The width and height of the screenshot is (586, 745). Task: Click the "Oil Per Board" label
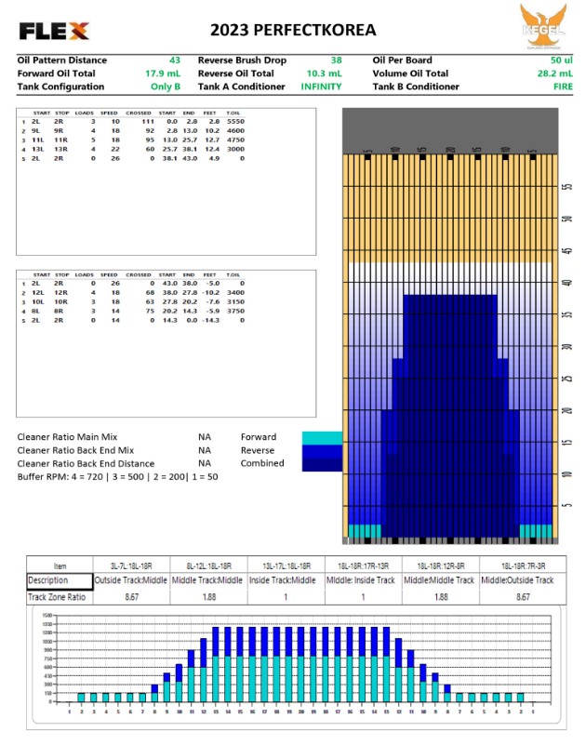[402, 60]
